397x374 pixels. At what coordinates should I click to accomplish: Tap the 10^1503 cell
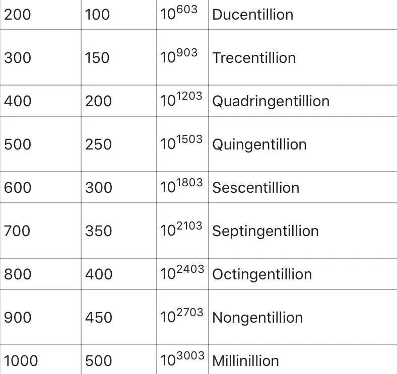pyautogui.click(x=181, y=143)
